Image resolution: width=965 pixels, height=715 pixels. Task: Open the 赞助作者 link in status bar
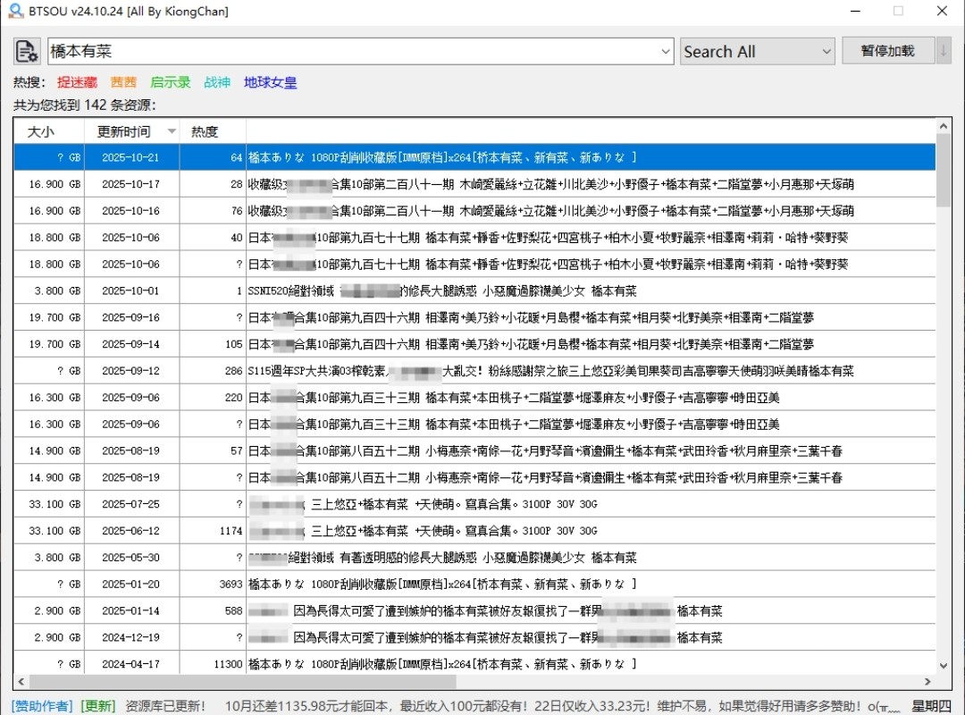coord(43,706)
